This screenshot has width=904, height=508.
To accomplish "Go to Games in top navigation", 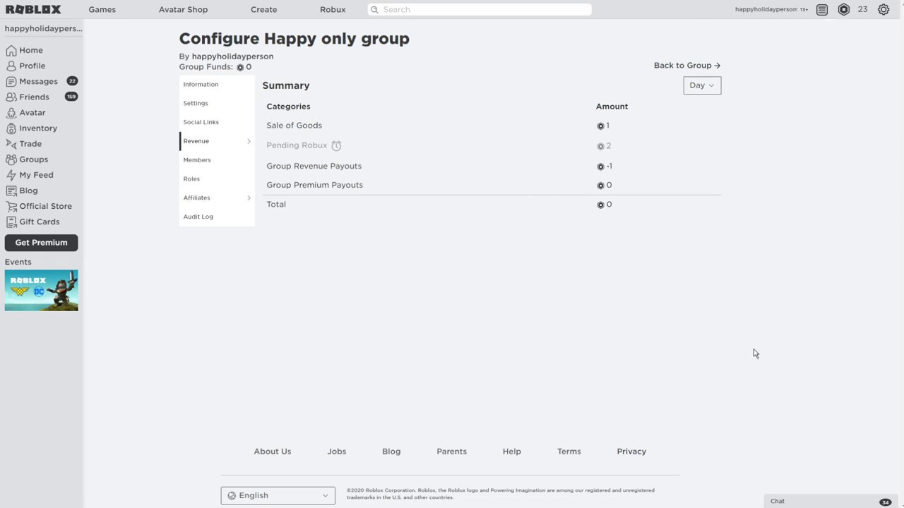I will [102, 9].
